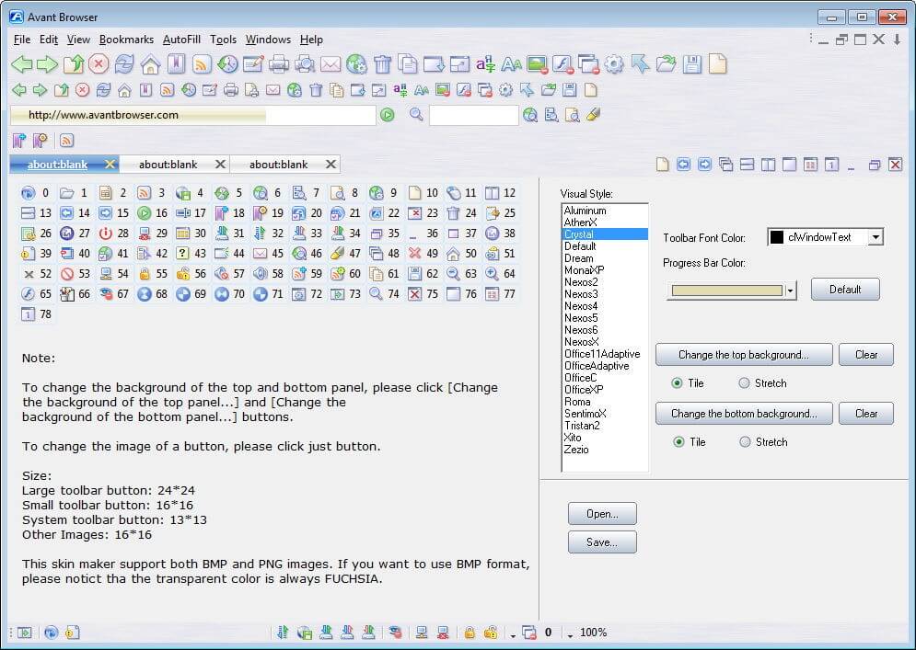Select the padlock icon numbered 55
This screenshot has height=650, width=916.
pos(144,274)
